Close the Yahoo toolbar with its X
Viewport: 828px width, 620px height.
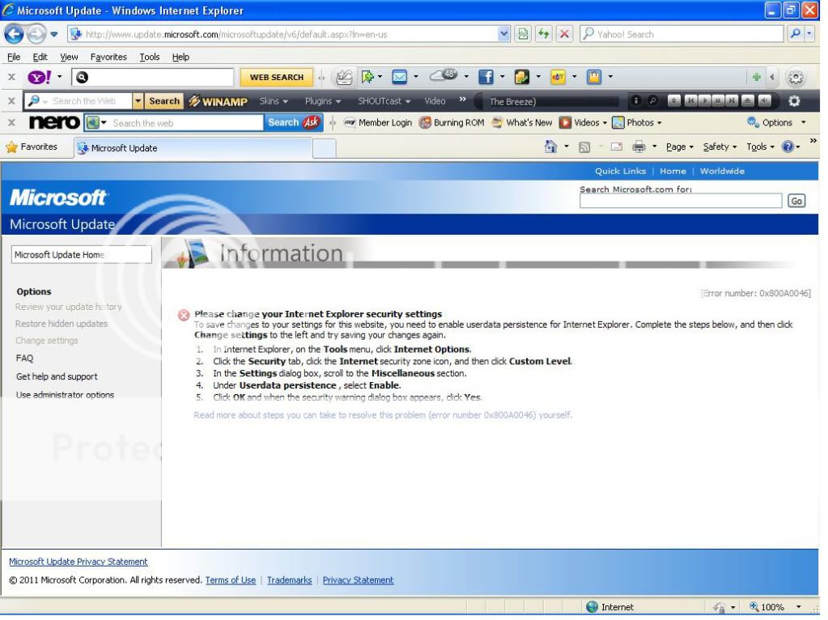11,77
